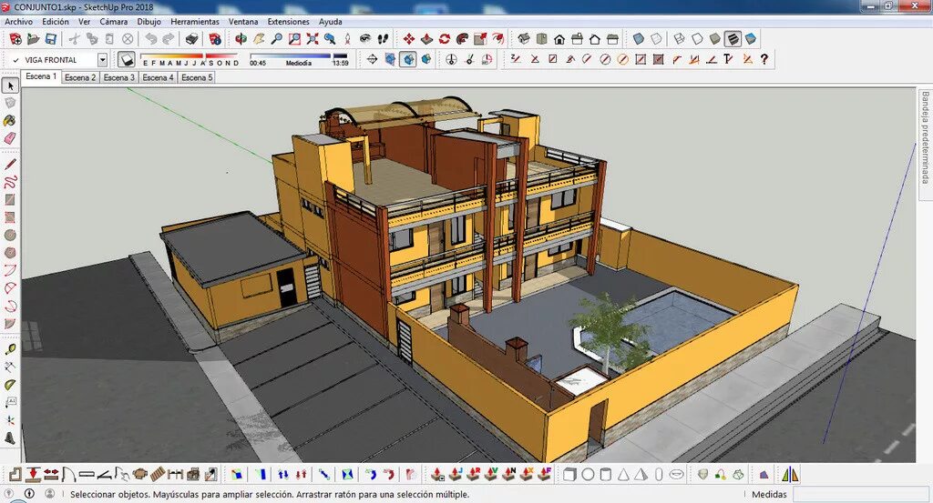Toggle Shaded With Textures style
Image resolution: width=933 pixels, height=503 pixels.
pyautogui.click(x=733, y=39)
